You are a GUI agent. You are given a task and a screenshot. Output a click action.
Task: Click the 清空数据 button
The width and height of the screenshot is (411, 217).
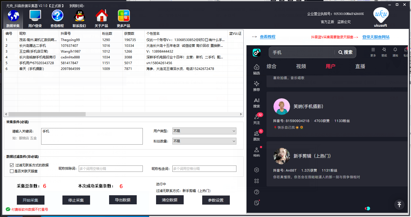tap(170, 200)
